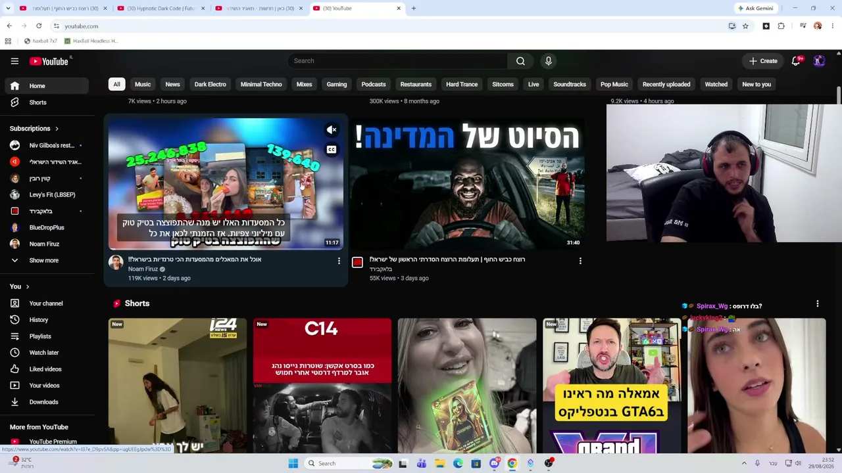
Task: Open the YouTube guide hamburger menu
Action: (x=14, y=61)
